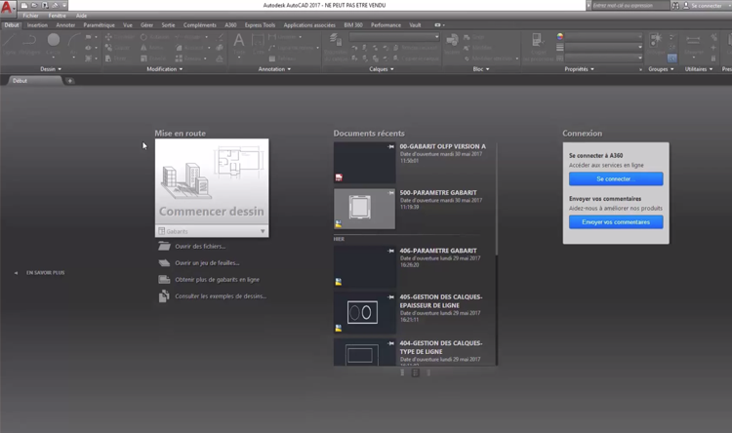Toggle pin on 00-GABARIT OLFP VERSION A

tap(390, 146)
